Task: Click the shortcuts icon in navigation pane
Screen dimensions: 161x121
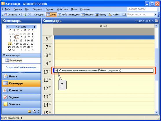Action: pyautogui.click(x=34, y=111)
